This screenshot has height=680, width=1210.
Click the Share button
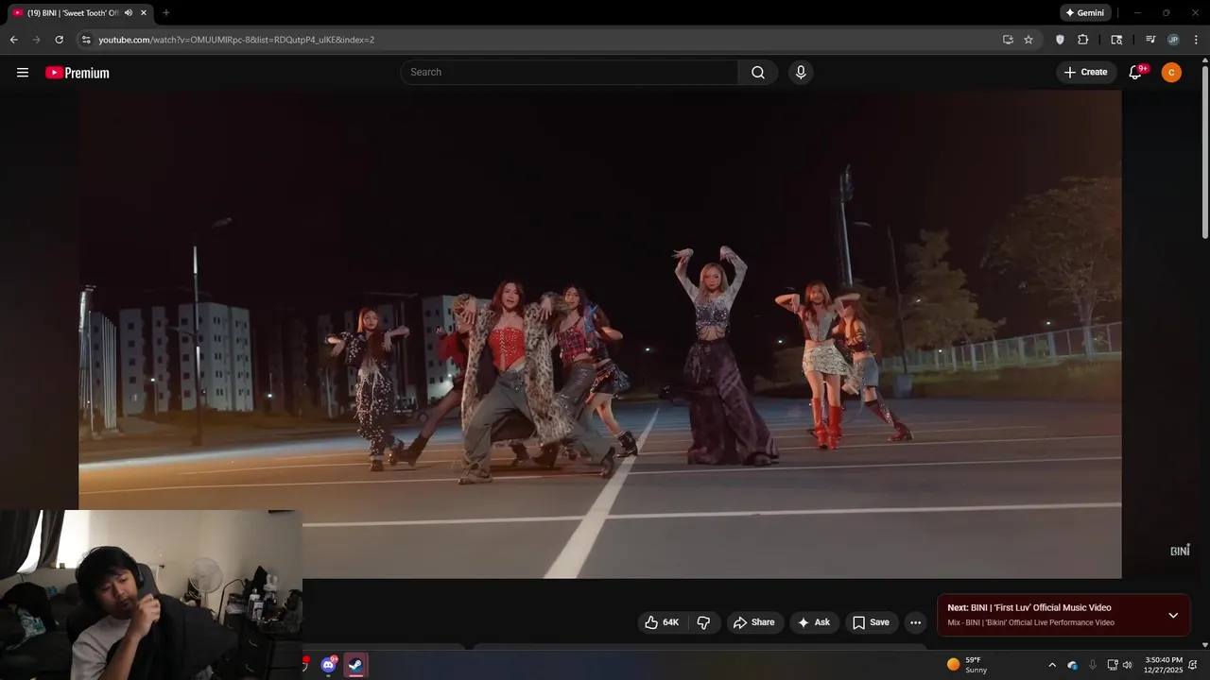[753, 622]
